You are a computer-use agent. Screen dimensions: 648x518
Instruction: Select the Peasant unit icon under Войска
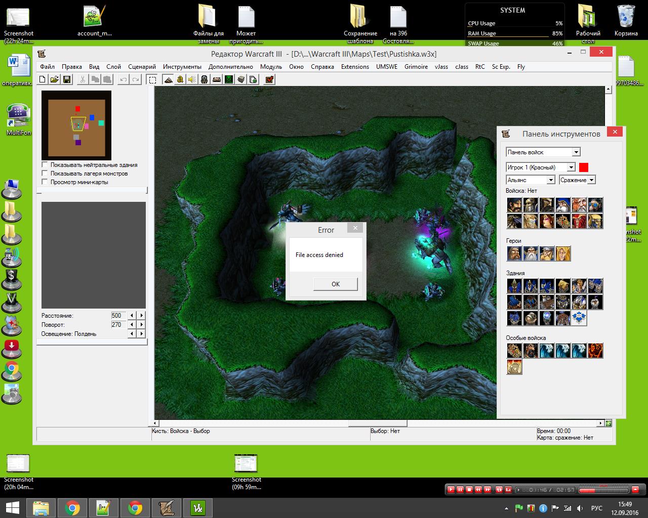[x=514, y=205]
